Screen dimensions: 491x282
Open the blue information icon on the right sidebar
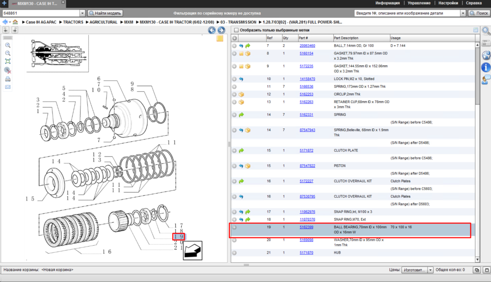click(x=486, y=67)
